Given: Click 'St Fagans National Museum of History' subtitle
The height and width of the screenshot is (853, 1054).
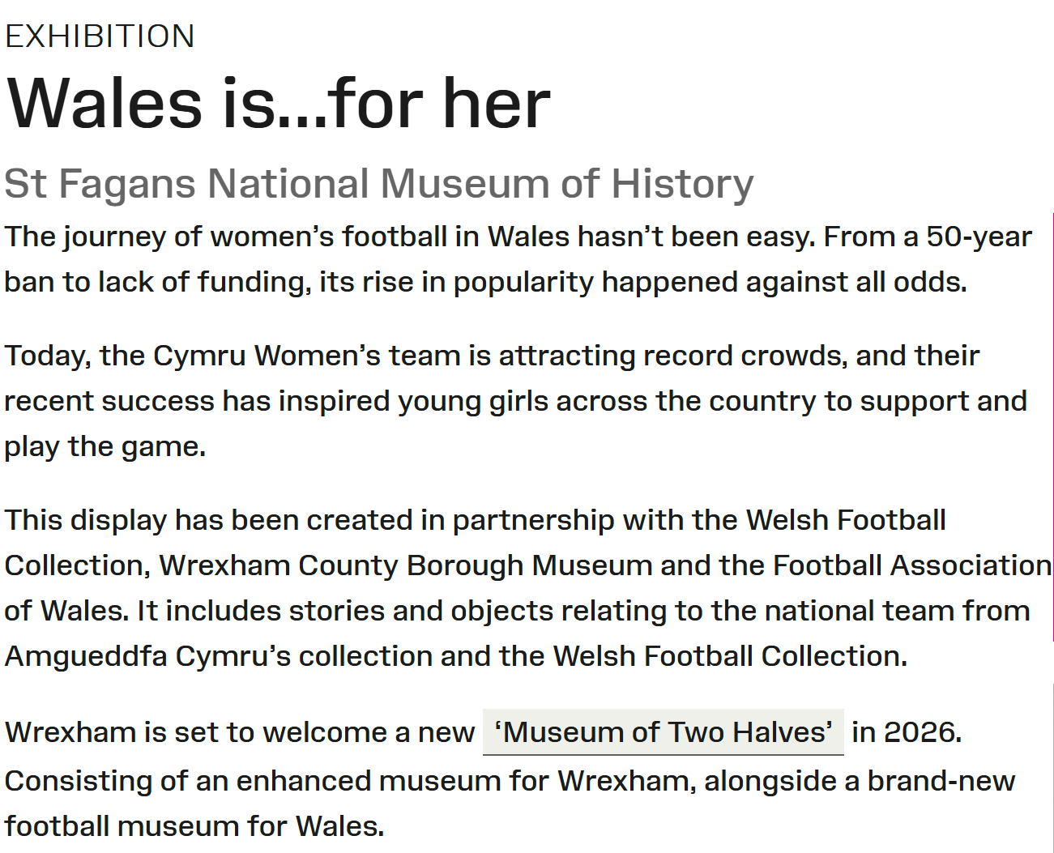Looking at the screenshot, I should tap(378, 184).
